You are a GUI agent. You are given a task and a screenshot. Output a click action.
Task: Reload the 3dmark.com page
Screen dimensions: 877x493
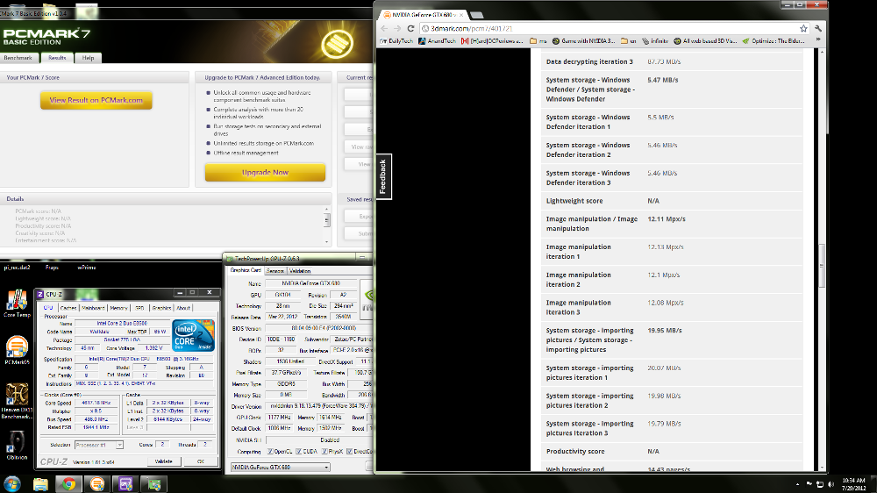410,29
